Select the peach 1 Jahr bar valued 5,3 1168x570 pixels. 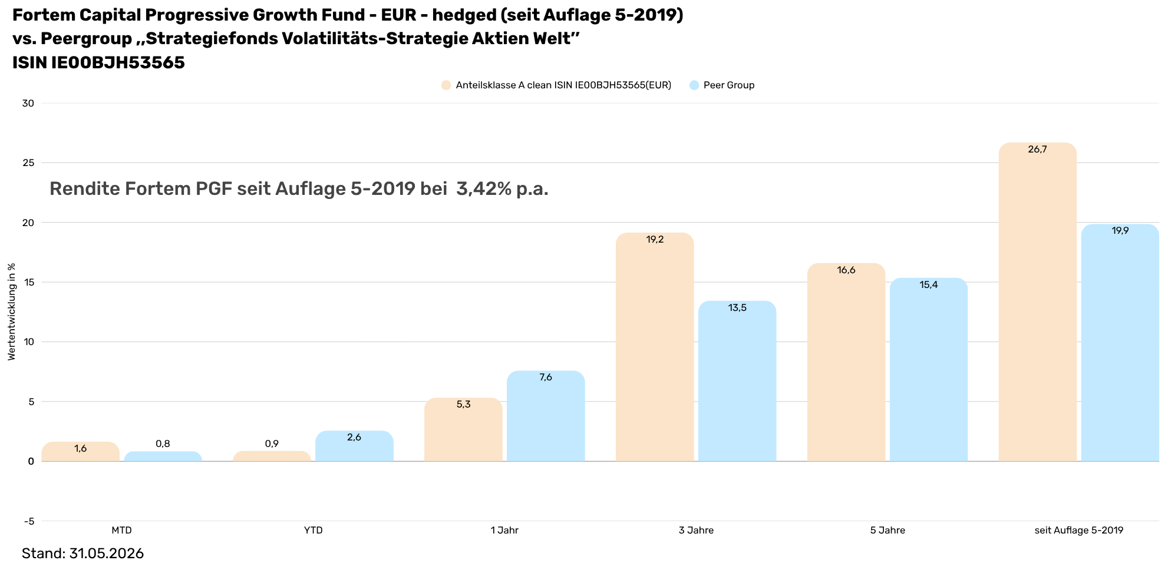(463, 430)
